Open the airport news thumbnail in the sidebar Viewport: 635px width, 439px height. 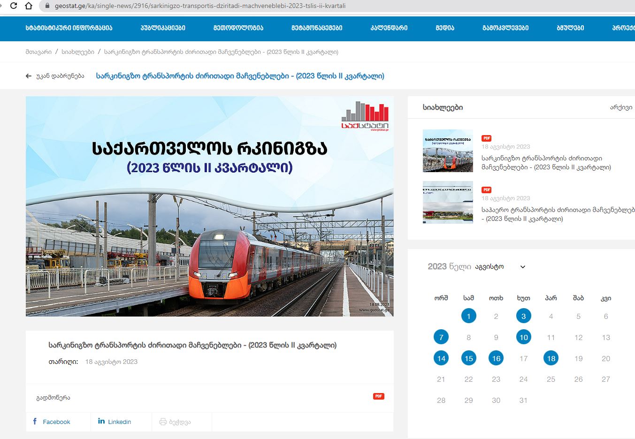pyautogui.click(x=448, y=202)
